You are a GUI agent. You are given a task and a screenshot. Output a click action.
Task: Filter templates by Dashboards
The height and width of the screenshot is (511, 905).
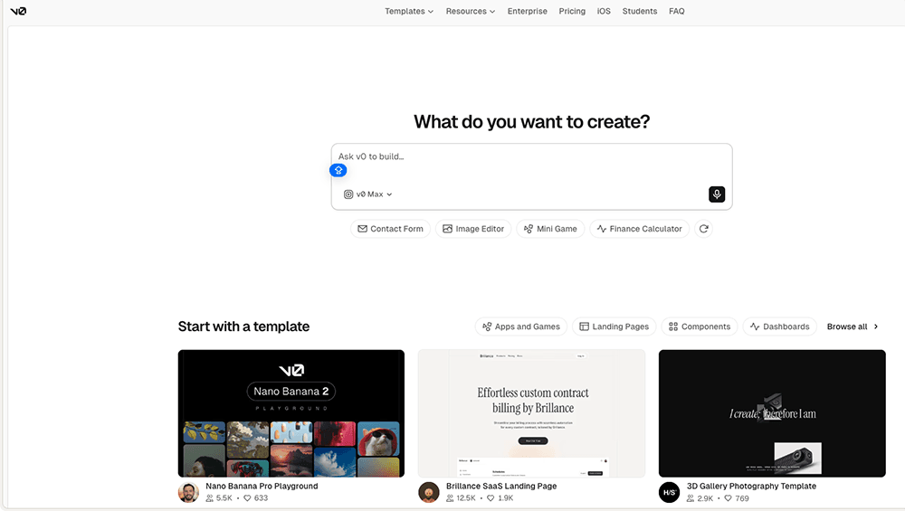point(779,326)
